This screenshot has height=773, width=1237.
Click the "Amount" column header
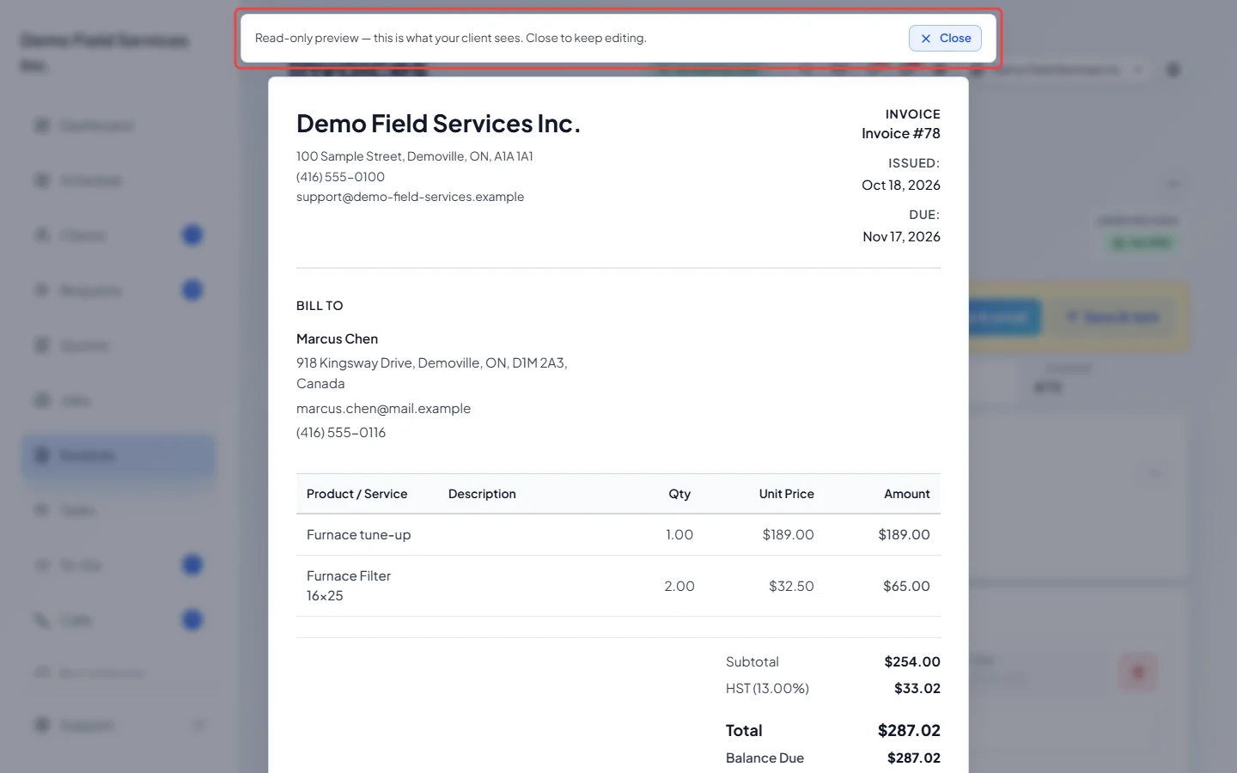point(907,494)
